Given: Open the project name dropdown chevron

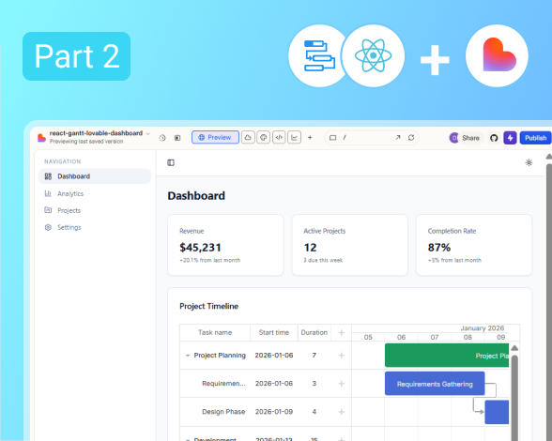Looking at the screenshot, I should pyautogui.click(x=148, y=134).
